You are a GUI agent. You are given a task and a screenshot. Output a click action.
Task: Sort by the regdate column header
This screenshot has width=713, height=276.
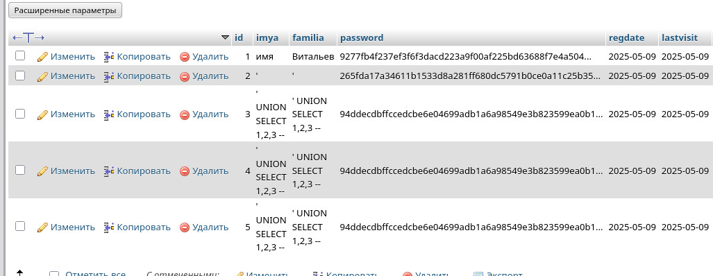click(626, 37)
